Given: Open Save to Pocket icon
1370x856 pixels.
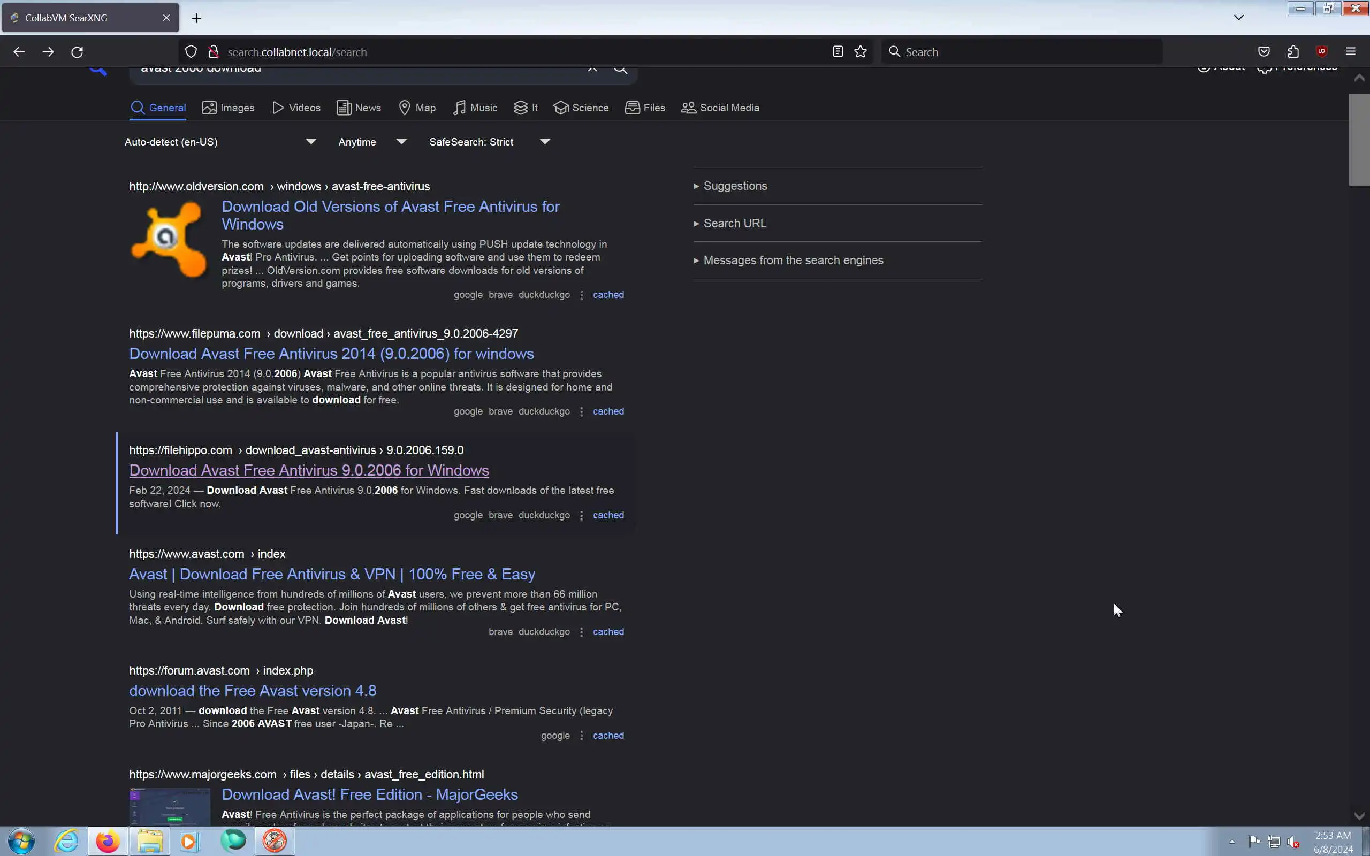Looking at the screenshot, I should [x=1264, y=52].
